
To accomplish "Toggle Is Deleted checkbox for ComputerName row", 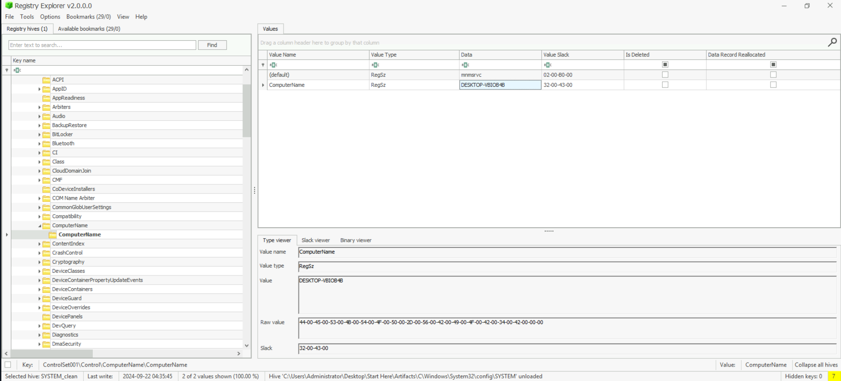I will [x=665, y=85].
